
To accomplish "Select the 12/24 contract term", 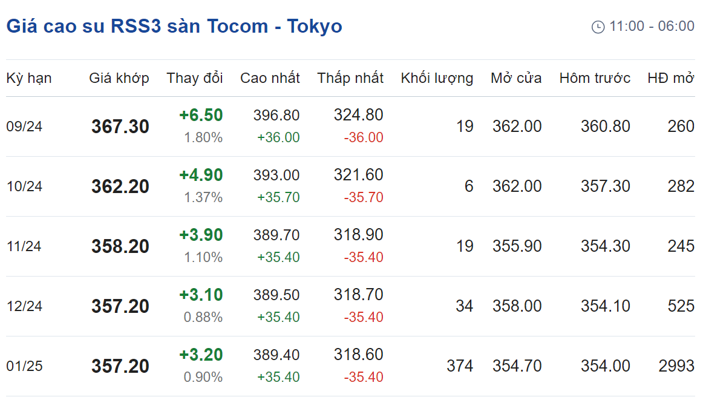I will click(x=24, y=306).
